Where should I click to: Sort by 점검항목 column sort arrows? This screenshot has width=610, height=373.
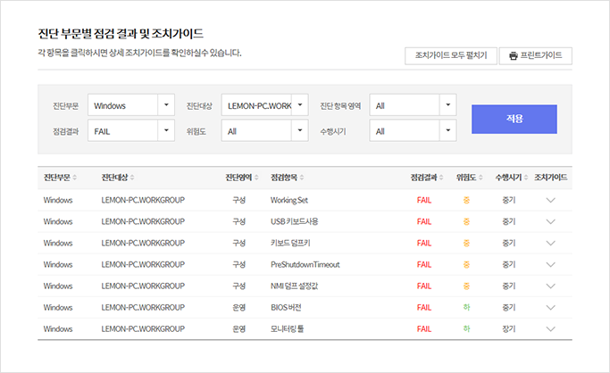coord(302,178)
